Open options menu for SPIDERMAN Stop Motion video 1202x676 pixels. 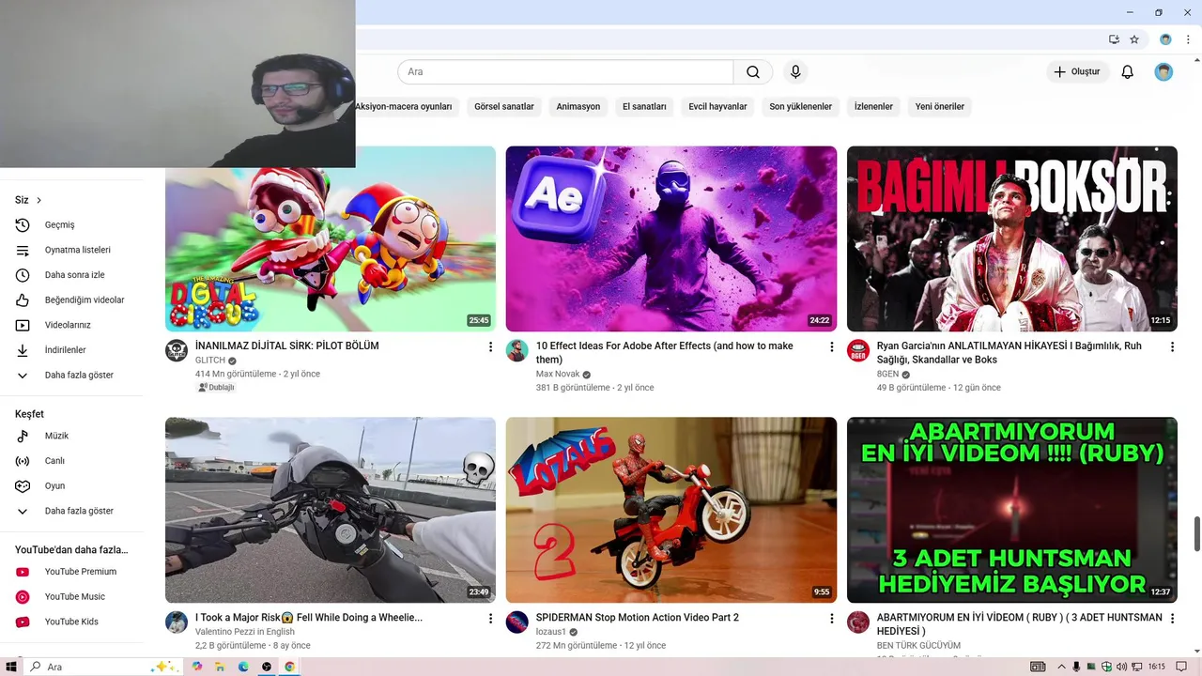pos(831,619)
